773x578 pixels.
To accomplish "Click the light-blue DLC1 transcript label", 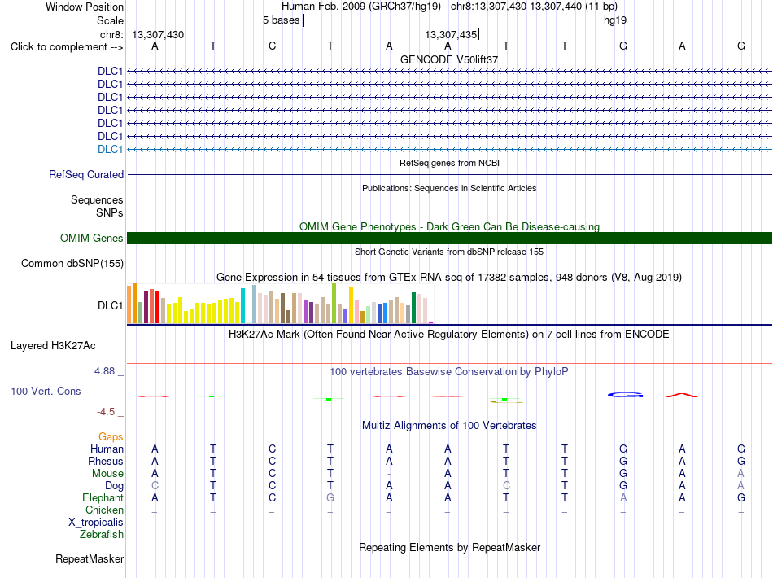I will [x=110, y=150].
